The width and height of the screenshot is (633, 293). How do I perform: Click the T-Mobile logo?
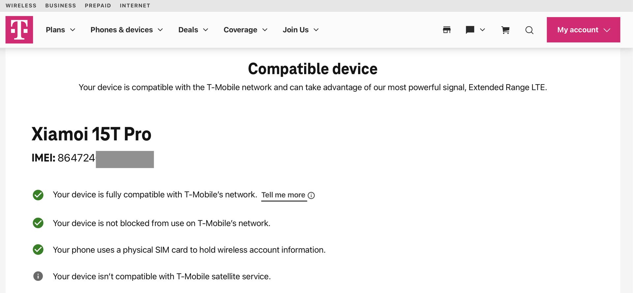point(19,30)
